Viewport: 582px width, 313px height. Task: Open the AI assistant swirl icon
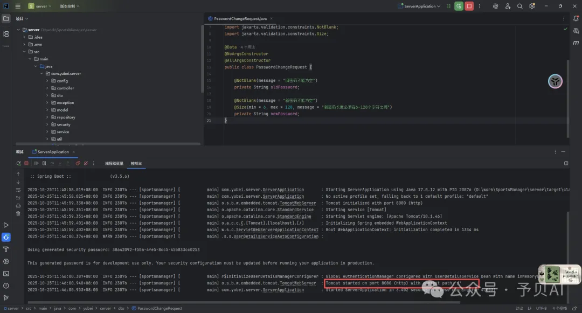(x=495, y=6)
